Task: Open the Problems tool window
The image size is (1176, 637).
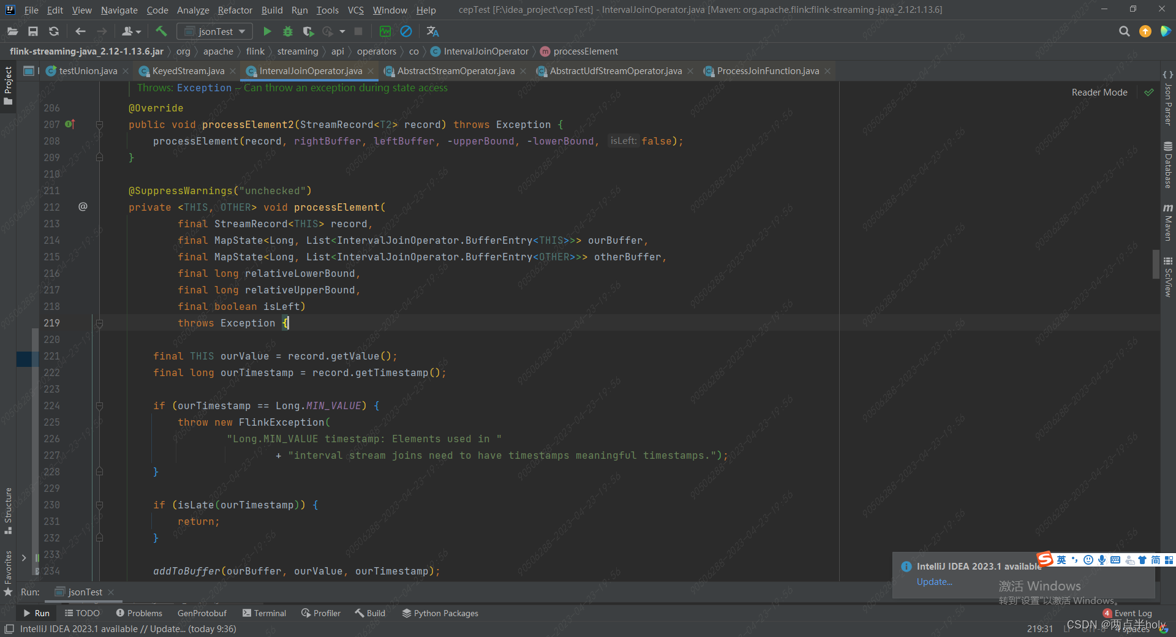Action: click(139, 613)
